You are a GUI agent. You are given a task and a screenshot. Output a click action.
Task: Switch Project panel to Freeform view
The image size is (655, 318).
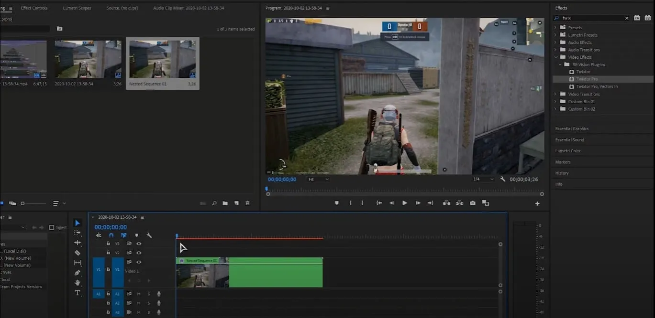[12, 203]
